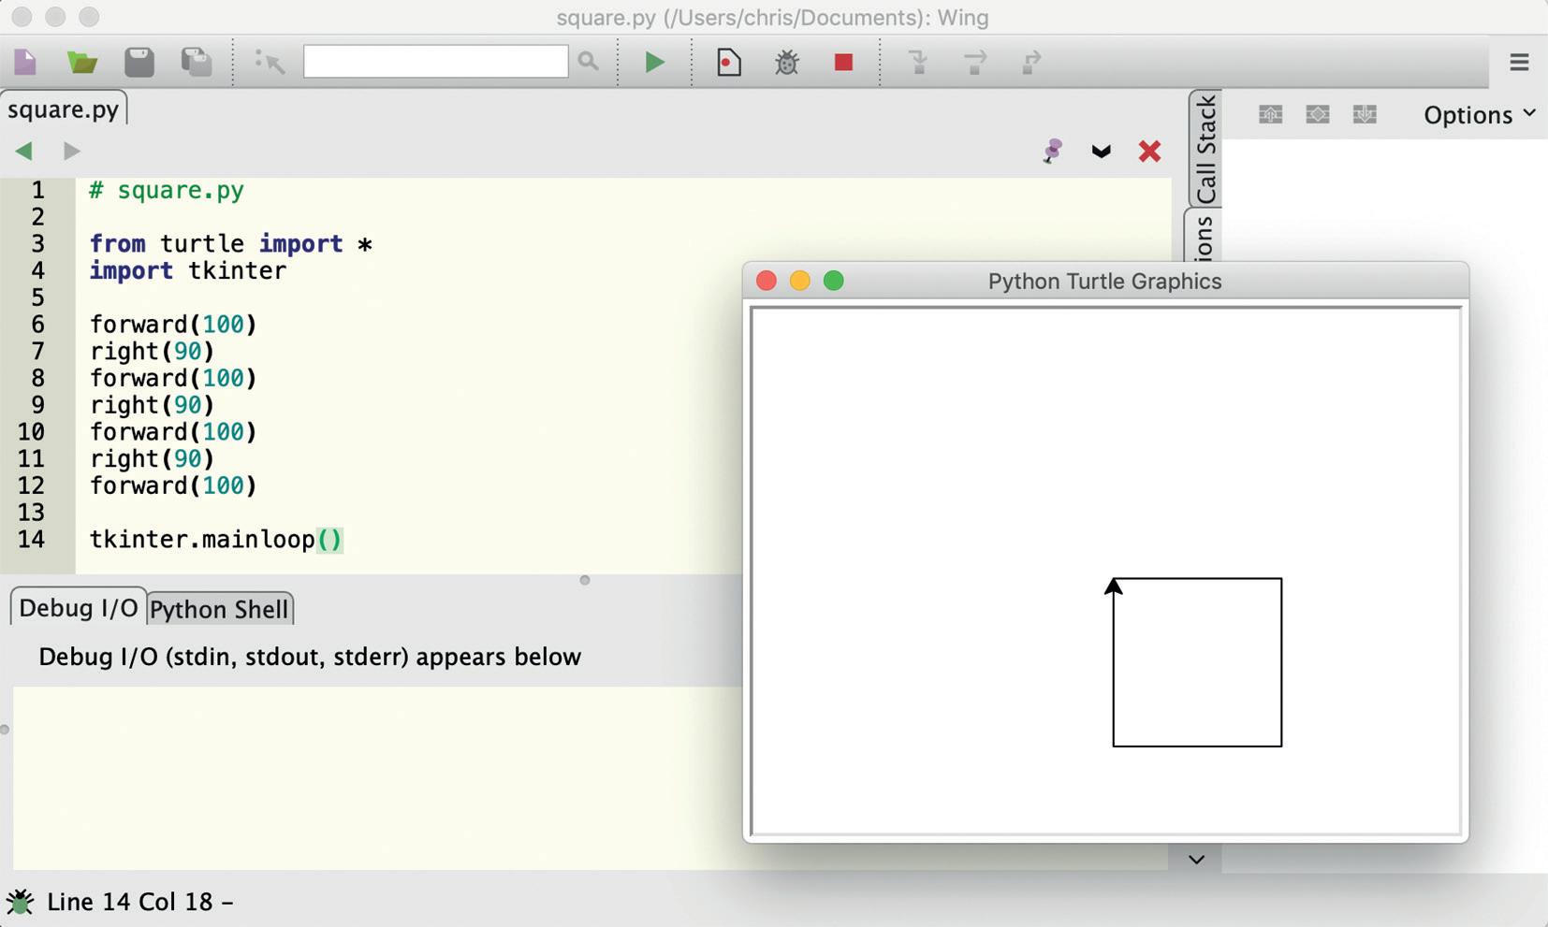Maximize the Python Turtle Graphics window
Viewport: 1548px width, 927px height.
click(833, 281)
